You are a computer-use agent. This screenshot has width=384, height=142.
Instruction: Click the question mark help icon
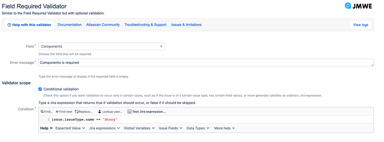pos(9,25)
